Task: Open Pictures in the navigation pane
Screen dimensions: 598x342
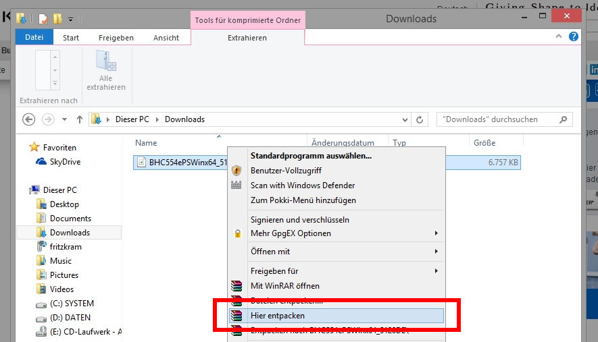Action: tap(64, 275)
